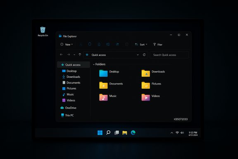Click the Copy icon in toolbar
Viewport: 238px width, 159px height.
tap(90, 44)
